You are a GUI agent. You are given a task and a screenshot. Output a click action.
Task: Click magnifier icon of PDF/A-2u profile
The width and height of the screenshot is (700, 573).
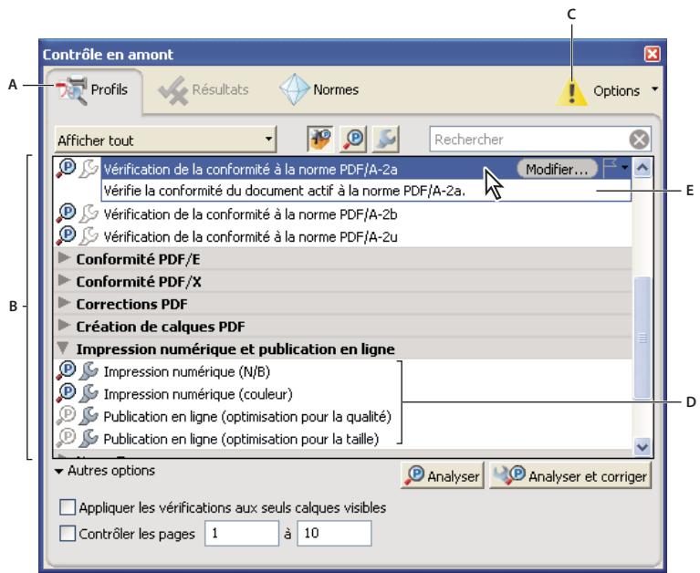click(66, 235)
